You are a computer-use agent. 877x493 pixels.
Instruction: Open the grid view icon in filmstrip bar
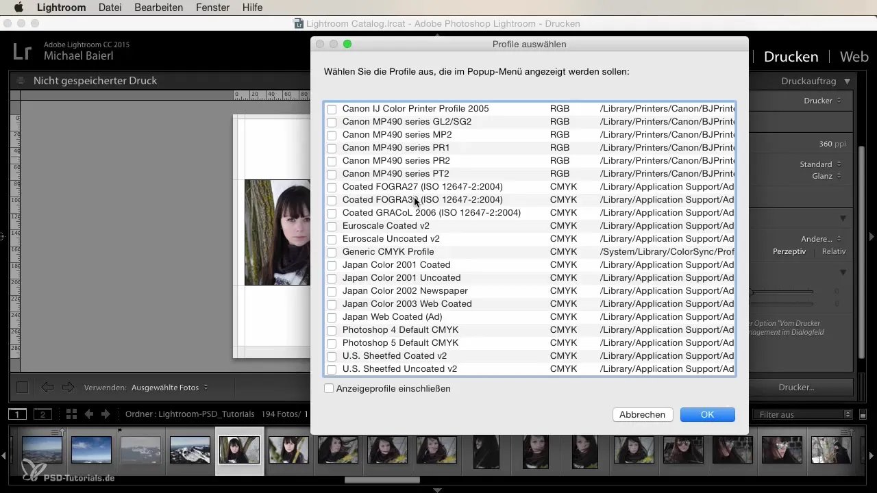click(71, 414)
